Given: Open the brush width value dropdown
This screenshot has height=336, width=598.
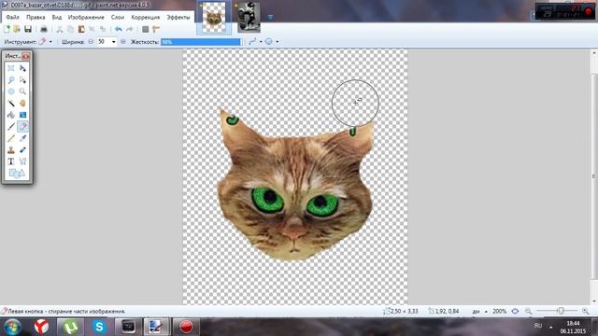Looking at the screenshot, I should [114, 41].
